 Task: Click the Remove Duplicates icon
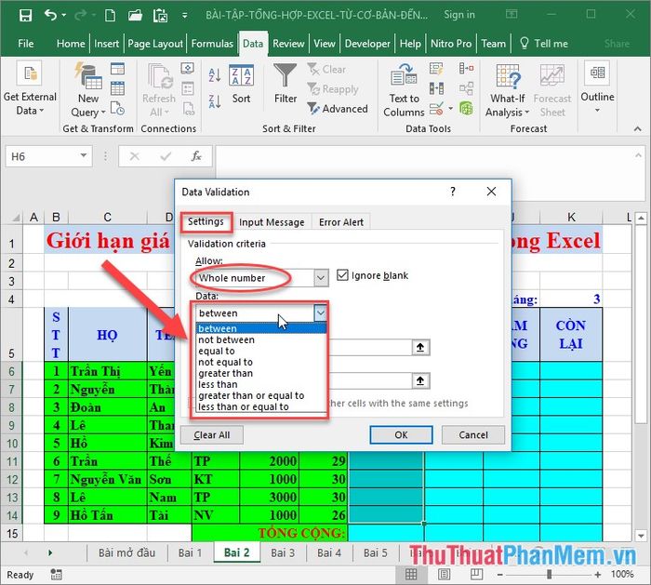[x=436, y=88]
